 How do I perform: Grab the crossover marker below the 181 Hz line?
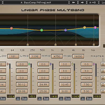click(x=28, y=45)
